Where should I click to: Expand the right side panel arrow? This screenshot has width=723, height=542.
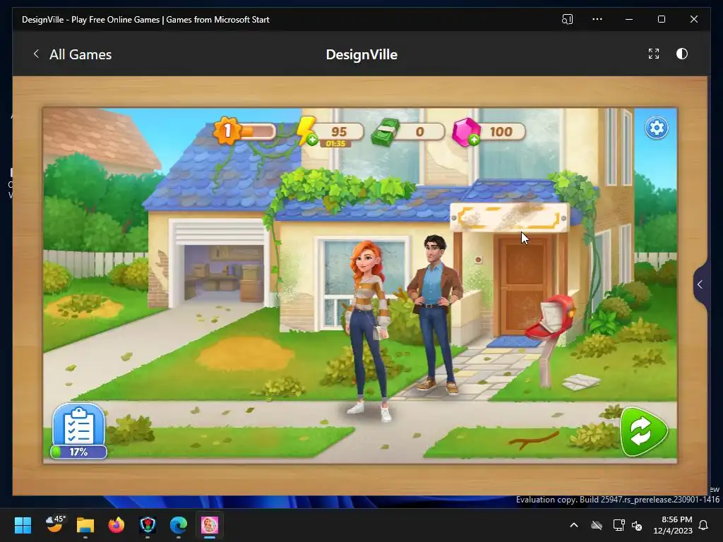[x=700, y=284]
